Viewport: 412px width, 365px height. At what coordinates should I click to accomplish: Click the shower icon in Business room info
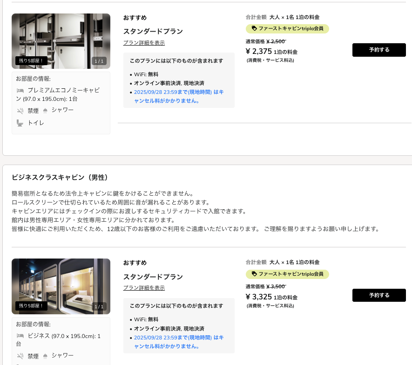[x=45, y=356]
